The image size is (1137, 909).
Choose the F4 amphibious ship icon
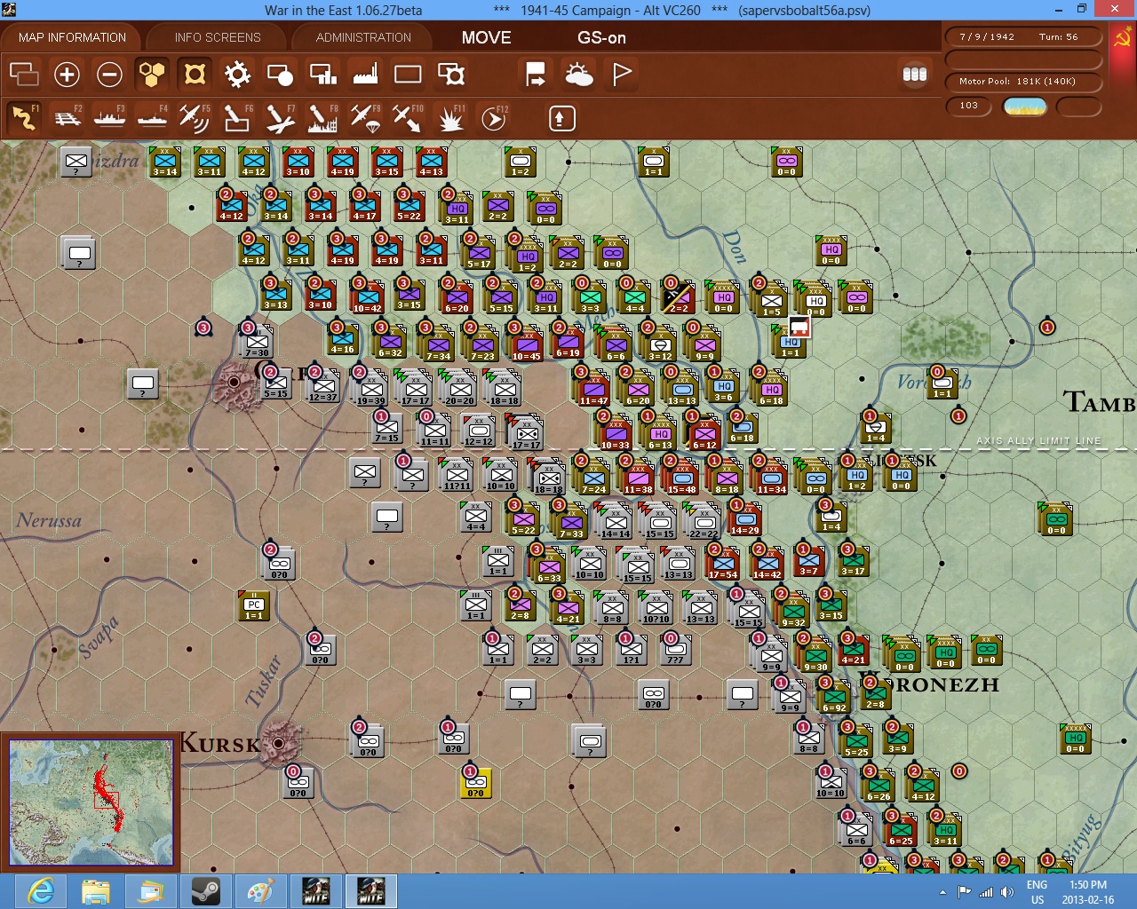pos(152,118)
